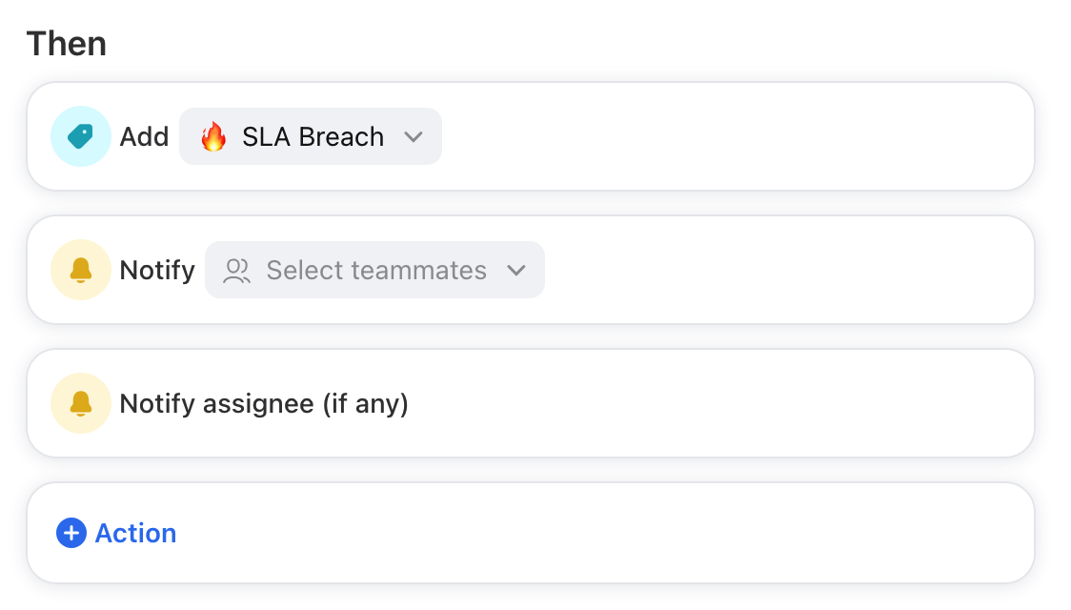Open the SLA Breach tag selector

pos(311,136)
